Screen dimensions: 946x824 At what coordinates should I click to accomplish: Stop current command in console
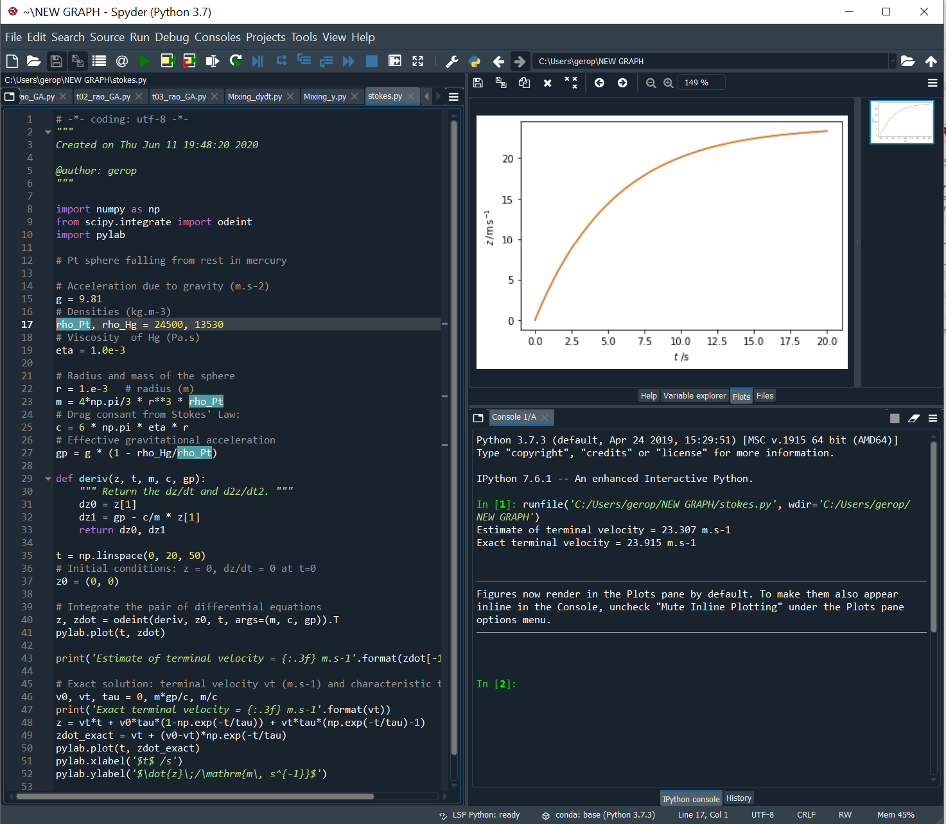[895, 418]
